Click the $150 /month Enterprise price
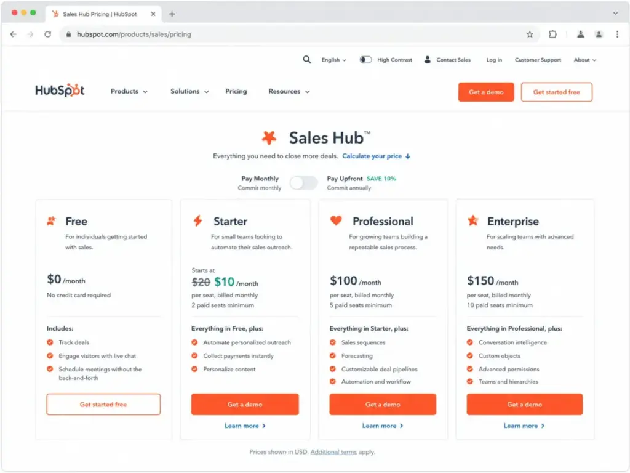This screenshot has height=473, width=630. click(492, 281)
